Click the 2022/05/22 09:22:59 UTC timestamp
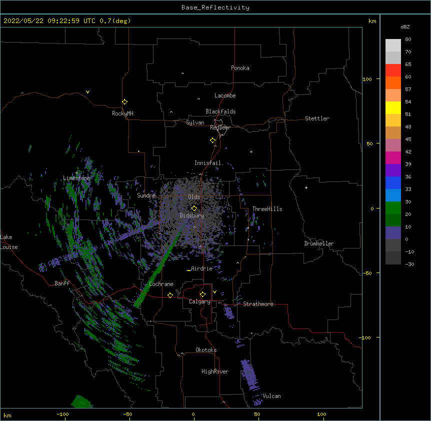 point(49,21)
